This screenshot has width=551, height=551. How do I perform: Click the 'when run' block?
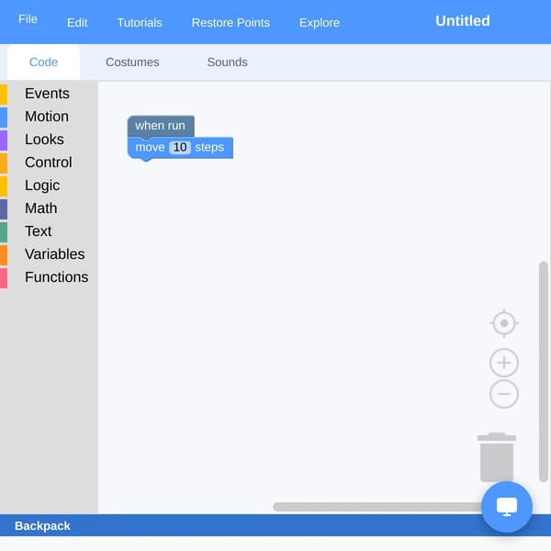[160, 126]
